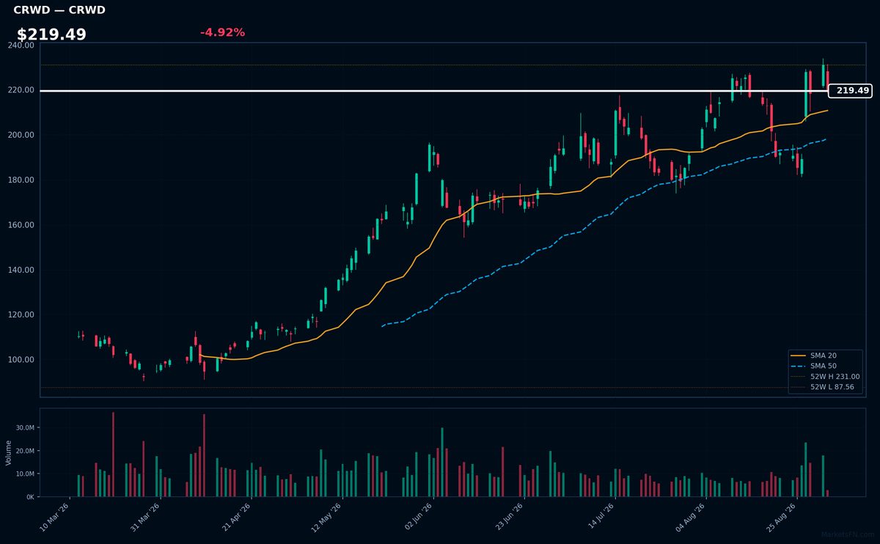This screenshot has height=544, width=880.
Task: Click the 219.49 price tag on the right axis
Action: 851,91
